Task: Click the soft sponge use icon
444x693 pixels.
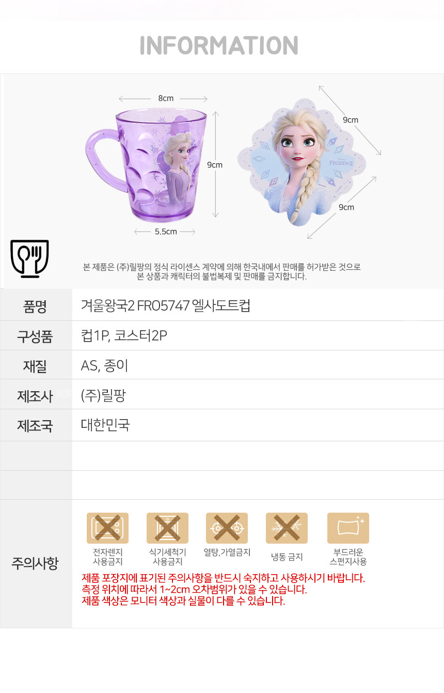Action: (x=348, y=528)
